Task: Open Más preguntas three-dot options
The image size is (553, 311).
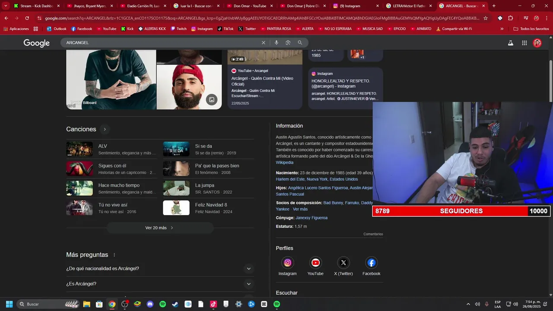Action: (114, 255)
